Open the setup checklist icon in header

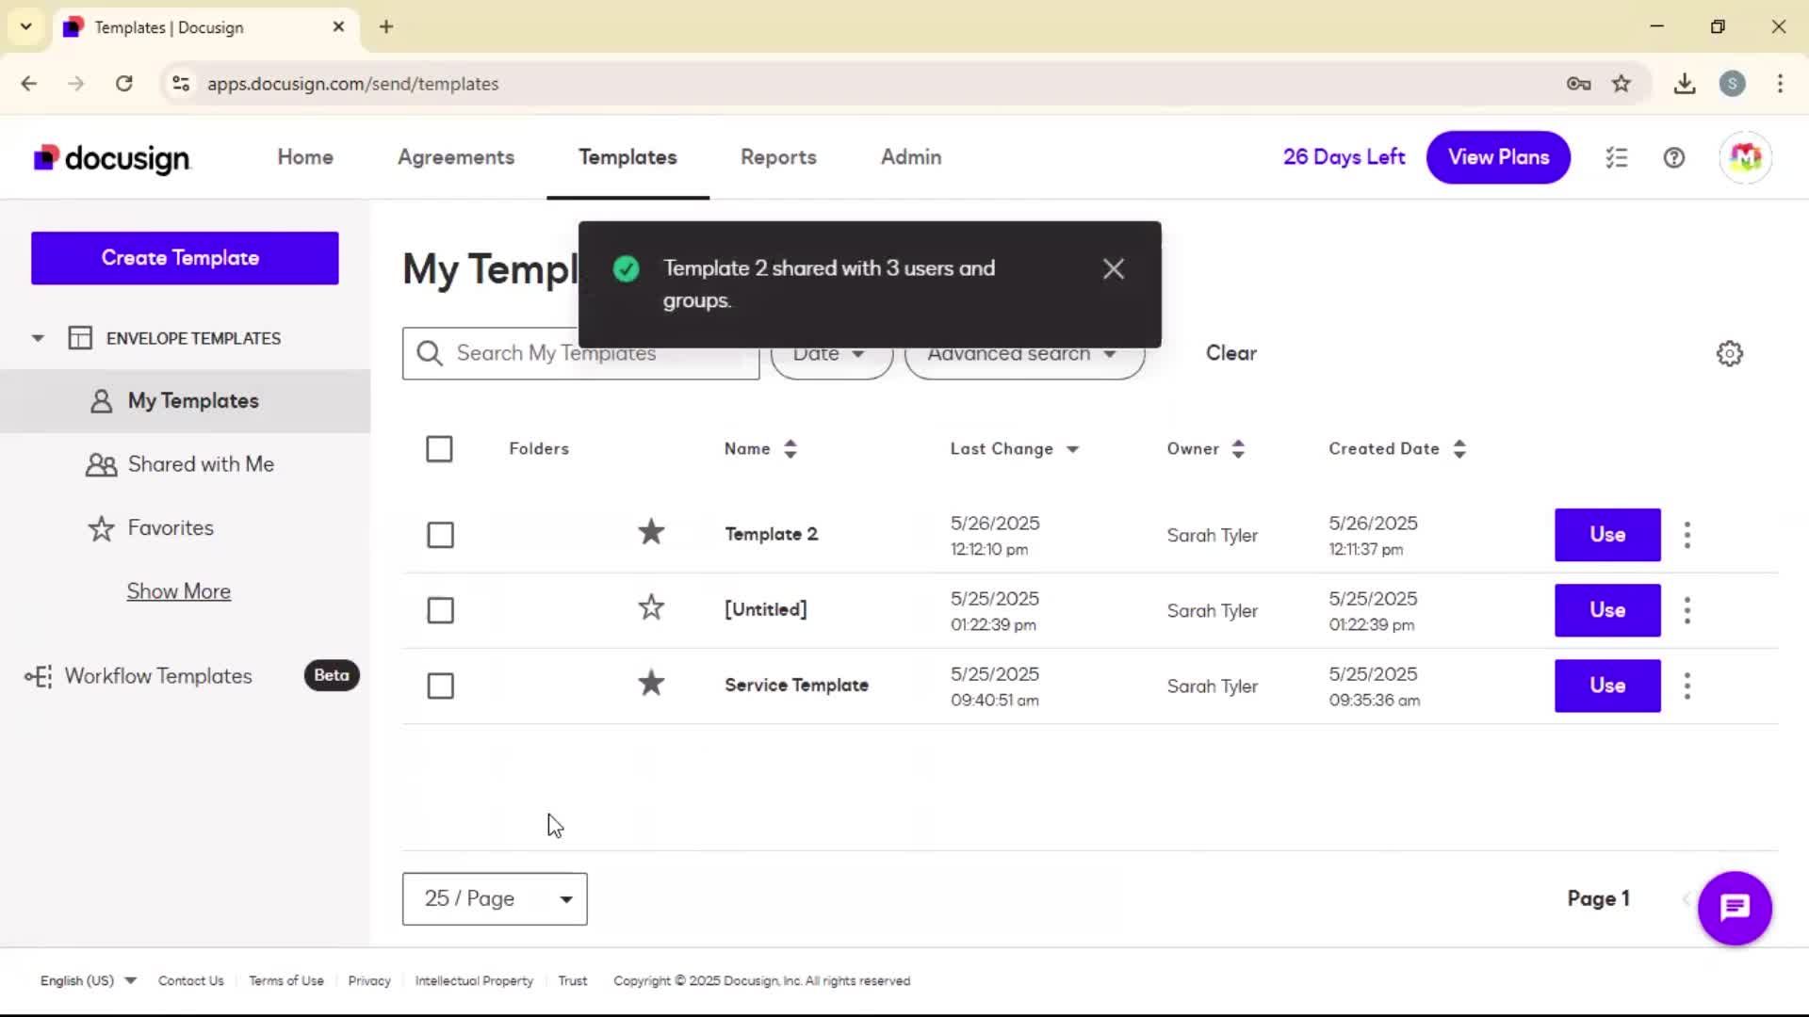(1617, 158)
